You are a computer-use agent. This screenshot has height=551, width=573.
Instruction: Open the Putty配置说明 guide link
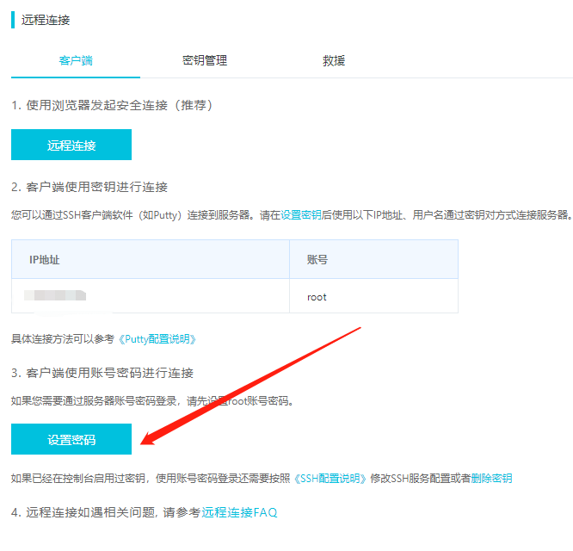pyautogui.click(x=157, y=339)
